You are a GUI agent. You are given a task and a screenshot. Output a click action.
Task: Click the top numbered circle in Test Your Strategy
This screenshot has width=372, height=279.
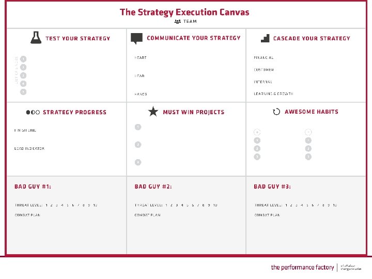(23, 59)
